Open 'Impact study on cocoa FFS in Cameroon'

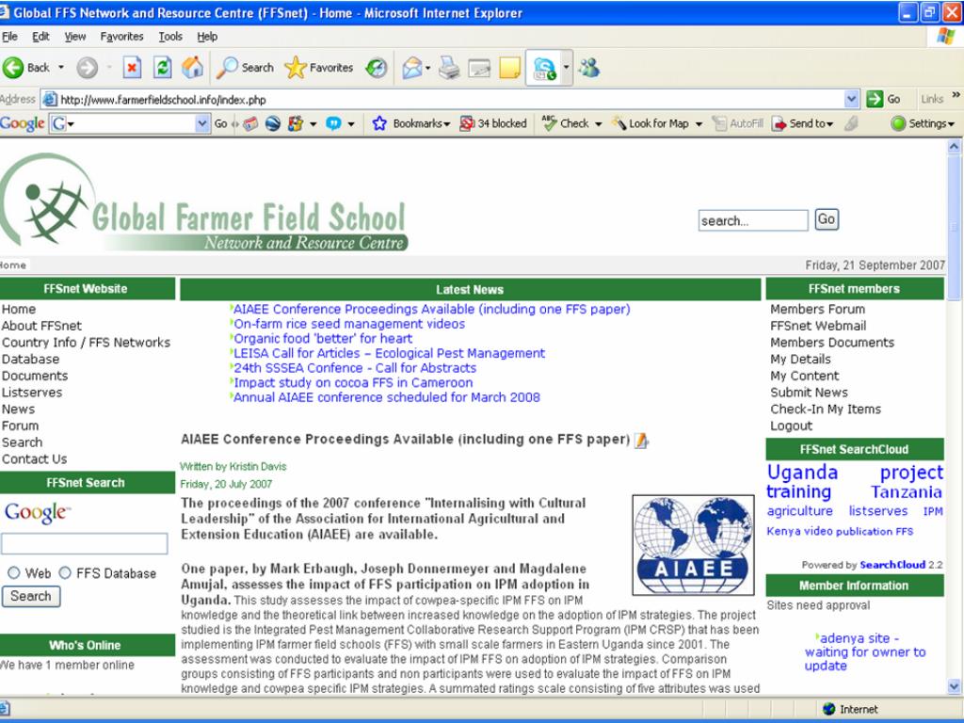click(354, 382)
